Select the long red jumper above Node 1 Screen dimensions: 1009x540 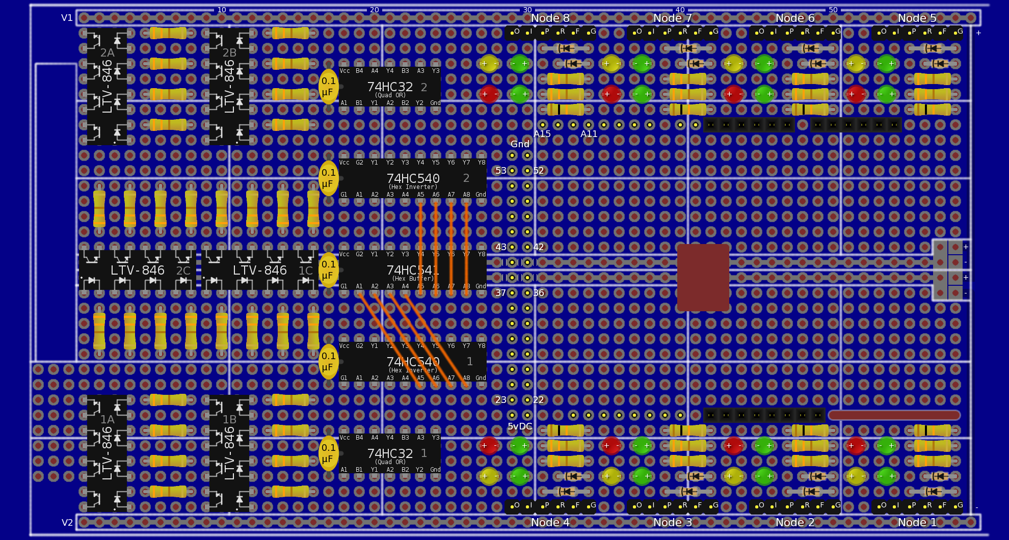coord(894,415)
